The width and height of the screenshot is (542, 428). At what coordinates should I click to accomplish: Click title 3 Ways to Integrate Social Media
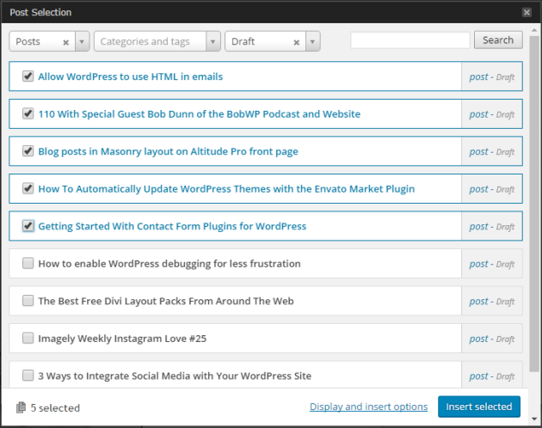coord(175,376)
